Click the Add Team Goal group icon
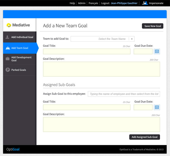Viewport: 170px width, 156px height. coord(8,48)
